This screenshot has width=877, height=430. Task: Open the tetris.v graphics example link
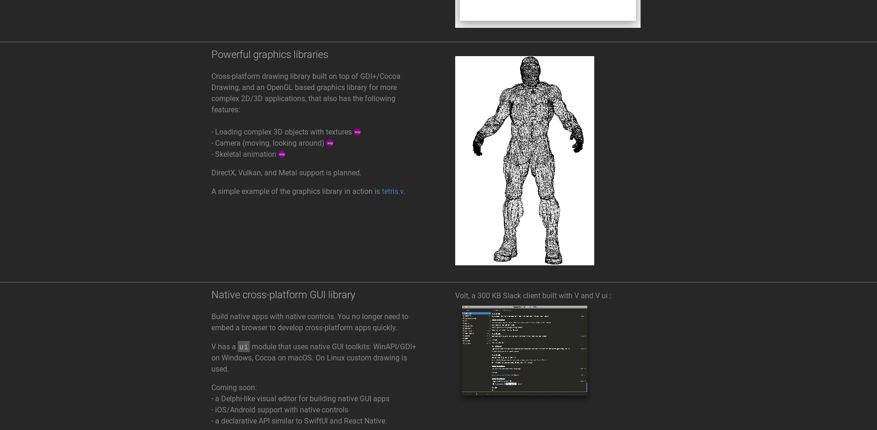coord(392,191)
